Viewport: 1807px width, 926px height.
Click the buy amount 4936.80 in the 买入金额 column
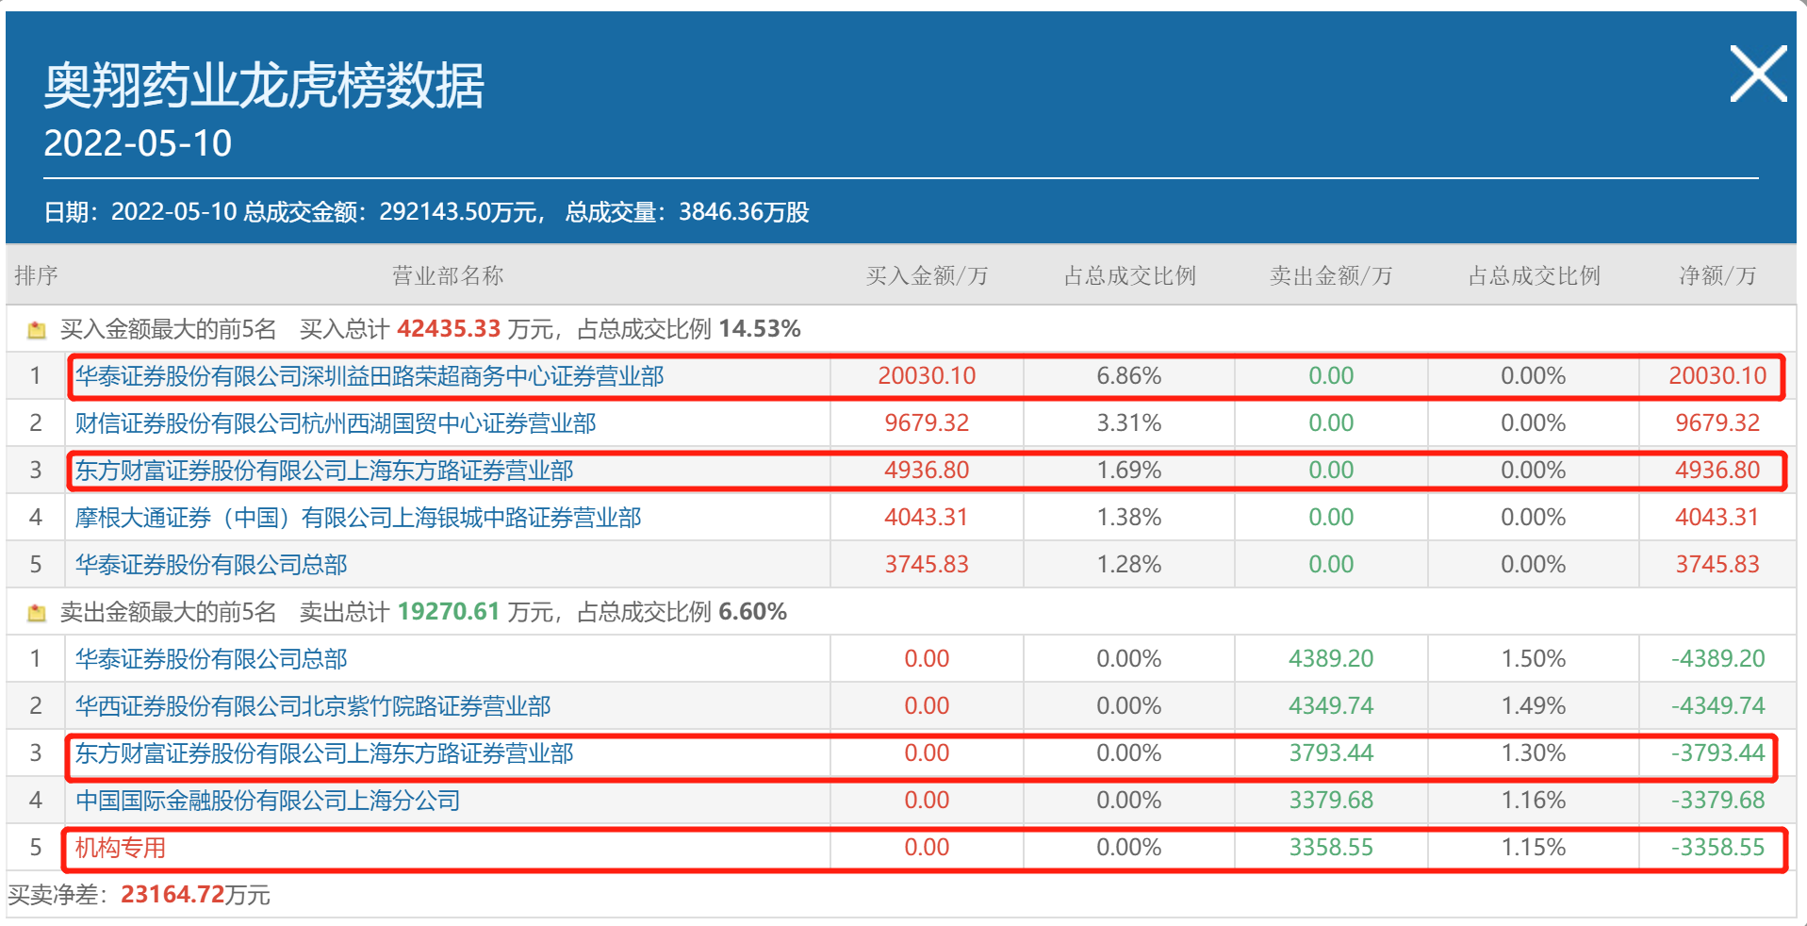[927, 471]
